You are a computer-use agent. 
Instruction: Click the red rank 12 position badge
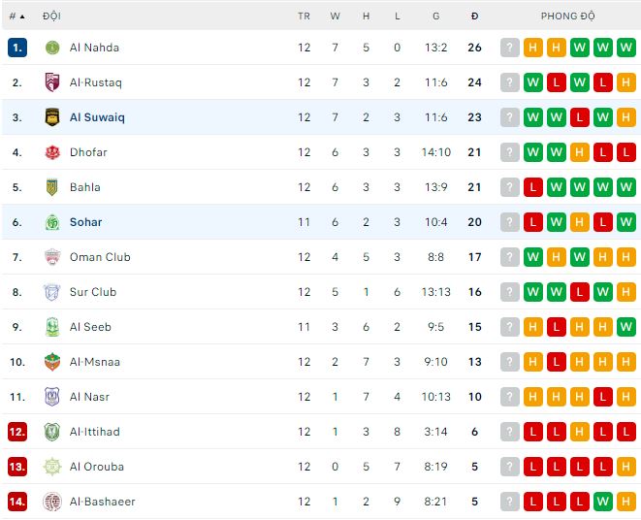tap(16, 432)
